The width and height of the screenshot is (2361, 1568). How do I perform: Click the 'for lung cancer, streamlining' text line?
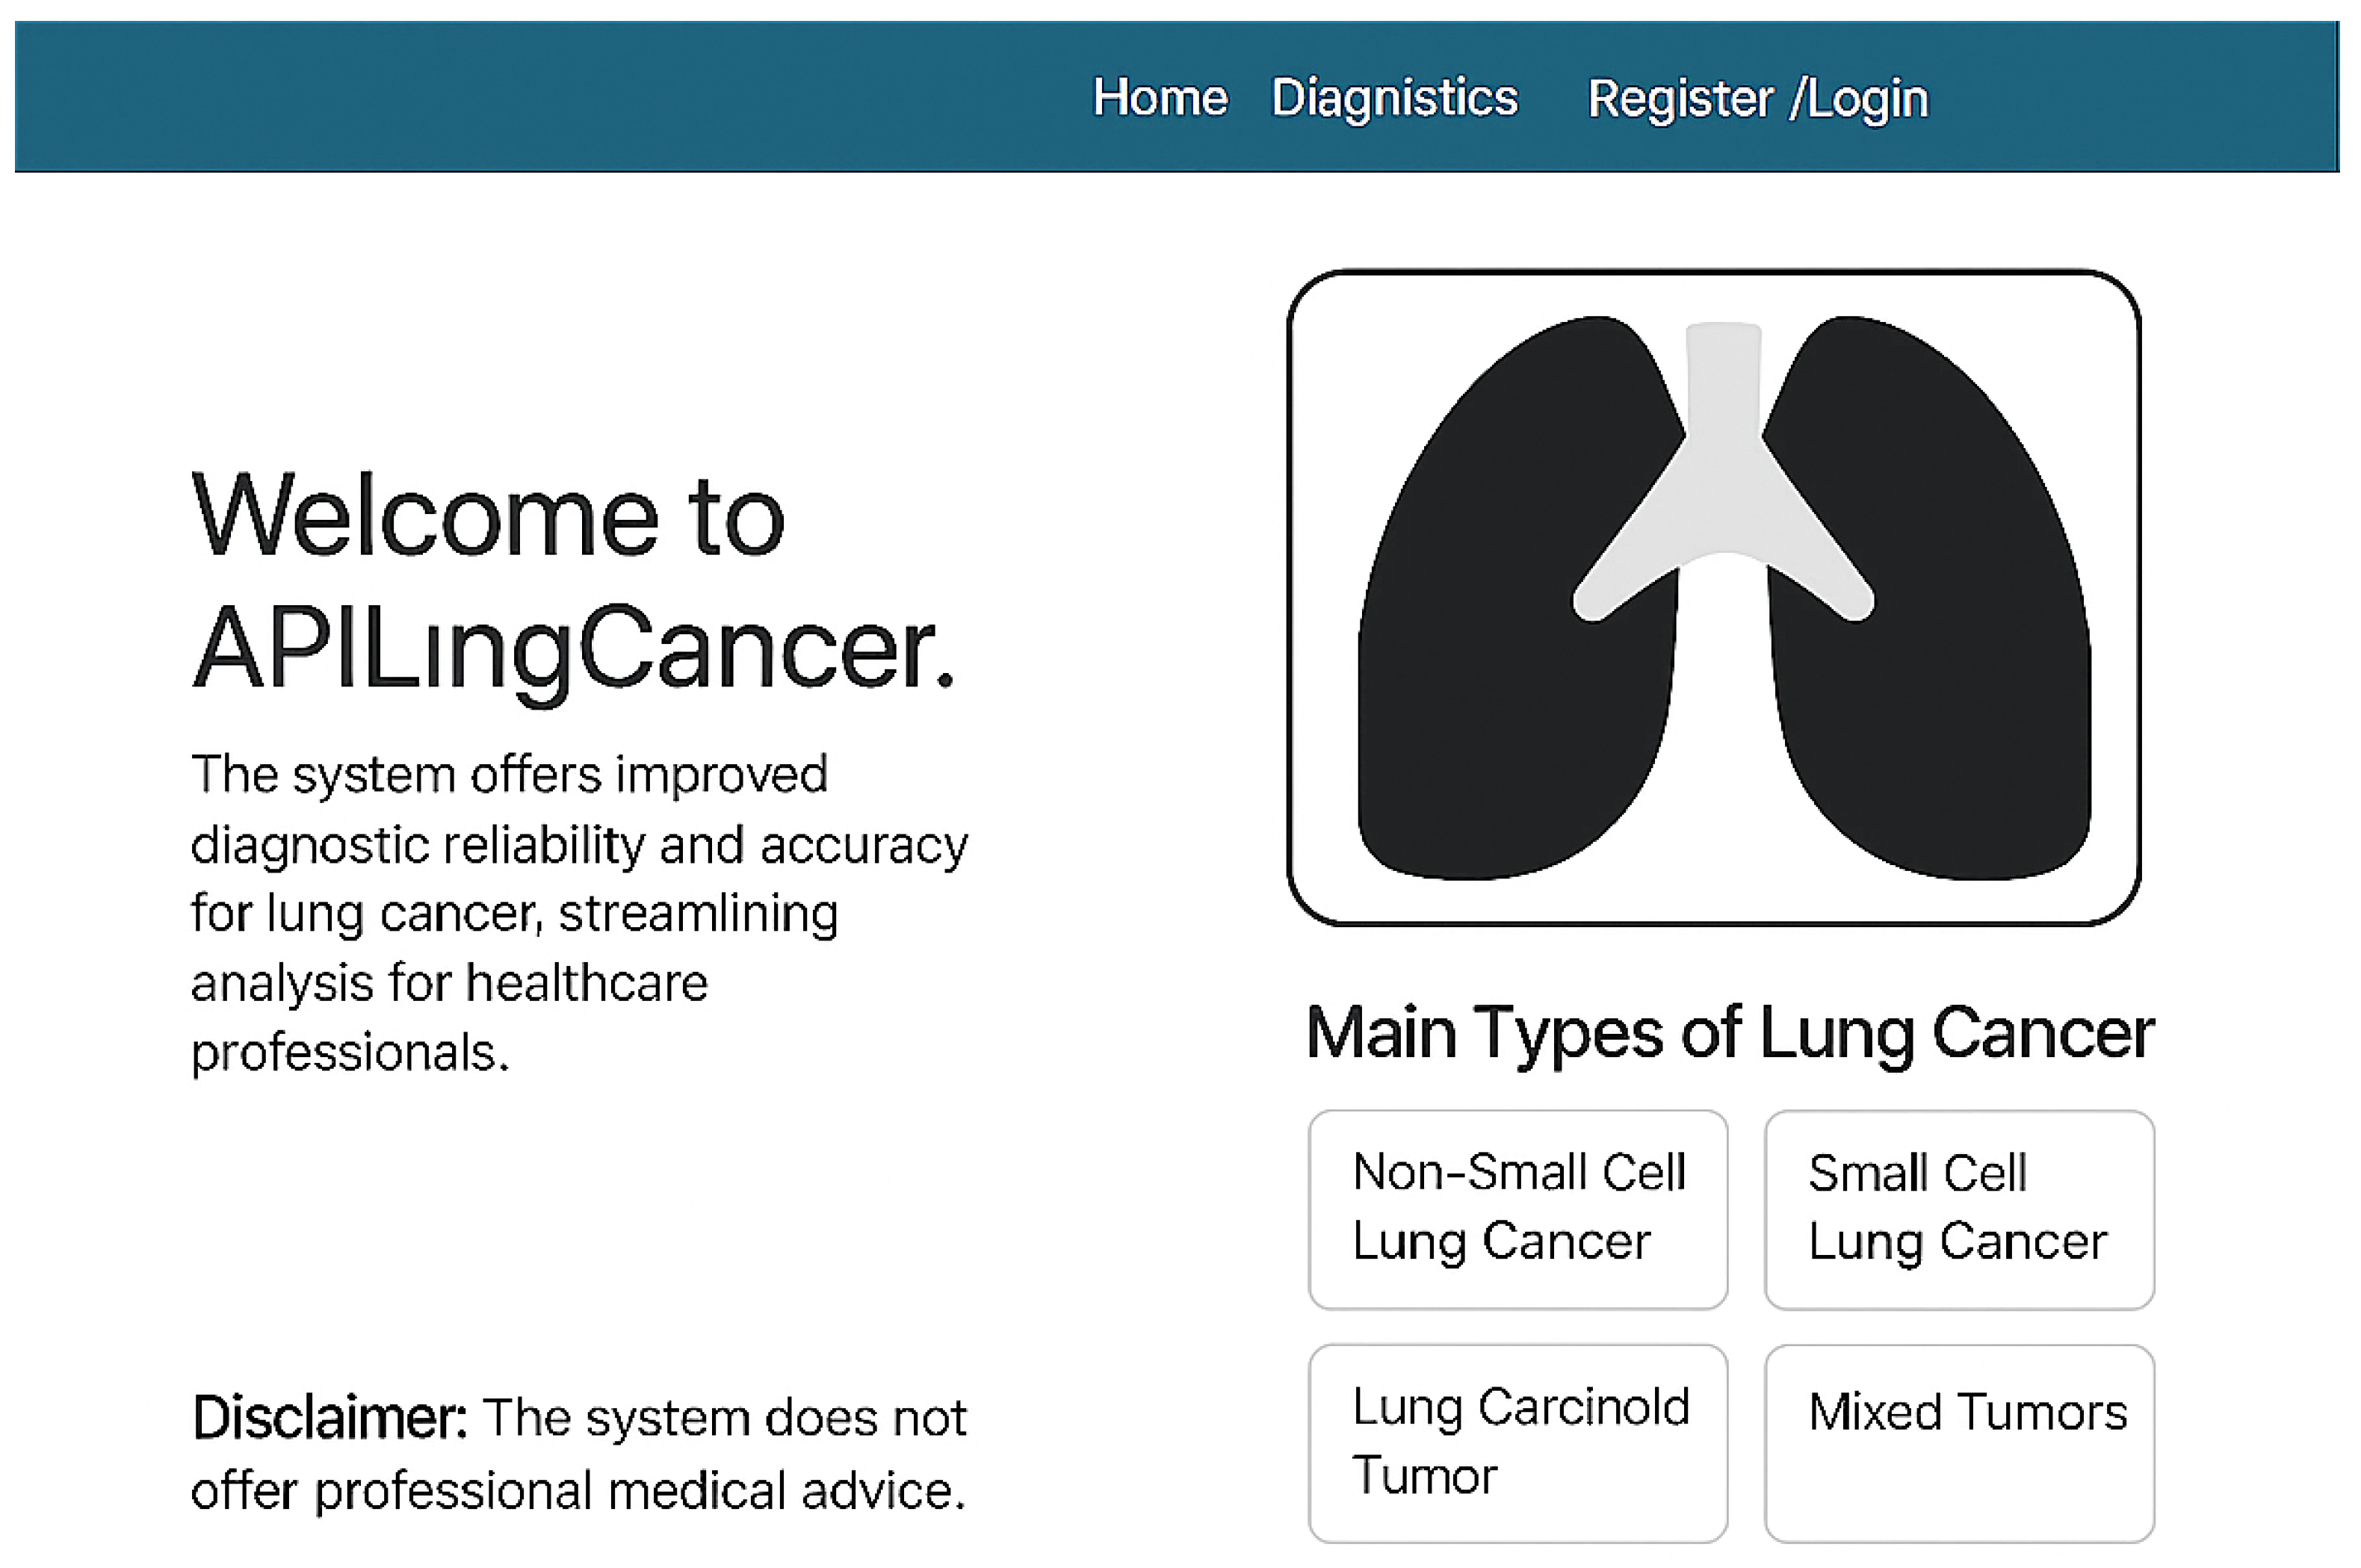[x=514, y=914]
